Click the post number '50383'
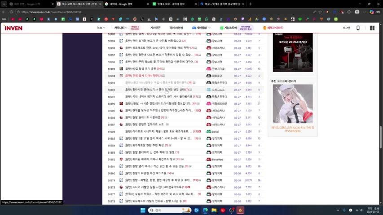This screenshot has height=215, width=383. [111, 153]
